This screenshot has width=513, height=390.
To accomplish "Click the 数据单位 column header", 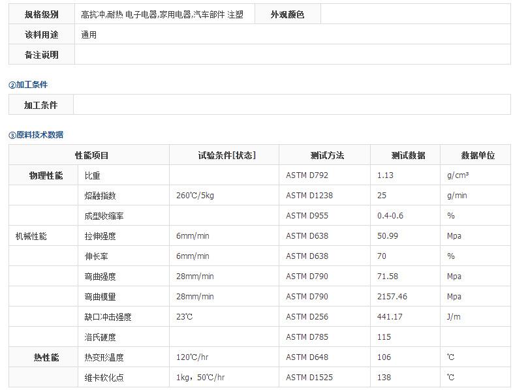I will click(475, 155).
